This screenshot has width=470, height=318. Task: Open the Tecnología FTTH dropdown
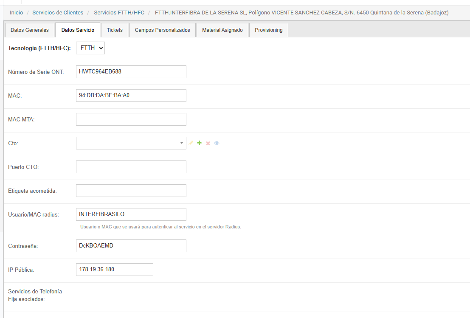(x=90, y=48)
